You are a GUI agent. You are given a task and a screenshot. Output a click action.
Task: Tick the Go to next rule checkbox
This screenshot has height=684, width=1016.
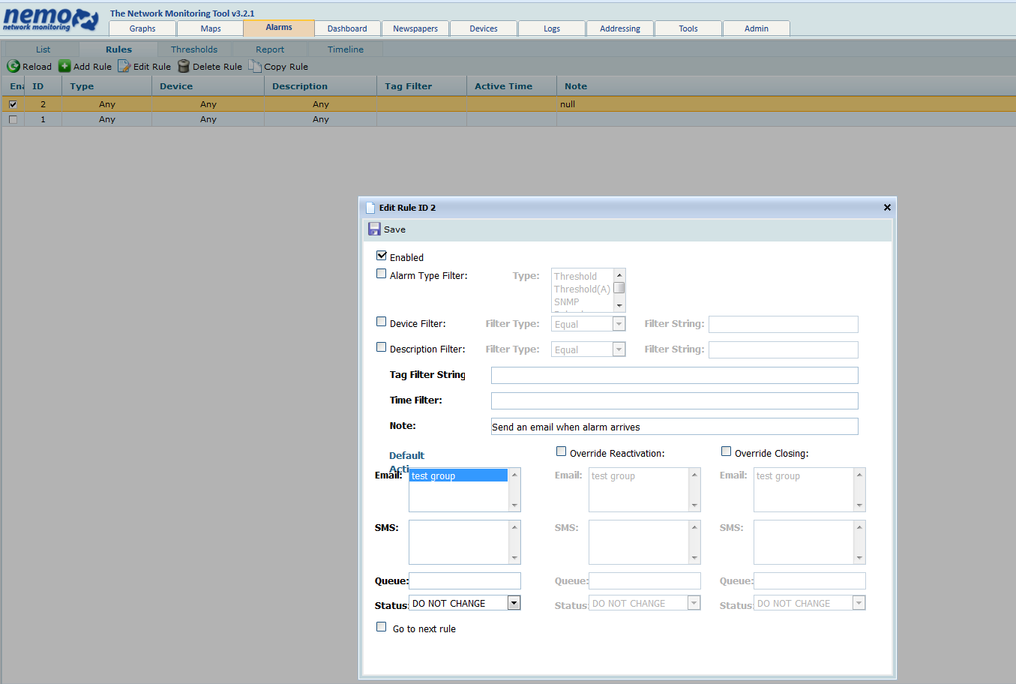coord(382,627)
